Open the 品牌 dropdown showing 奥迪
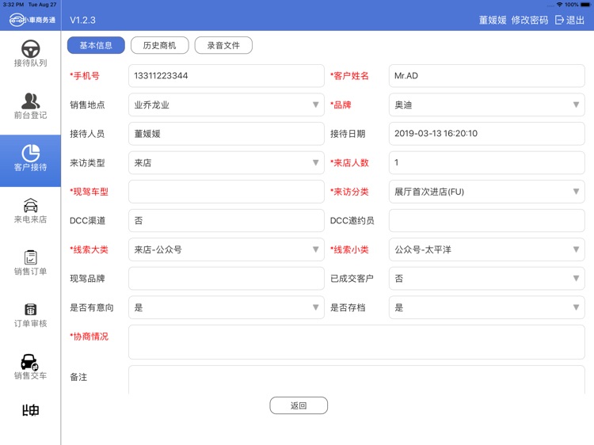Viewport: 594px width, 445px height. pyautogui.click(x=487, y=105)
